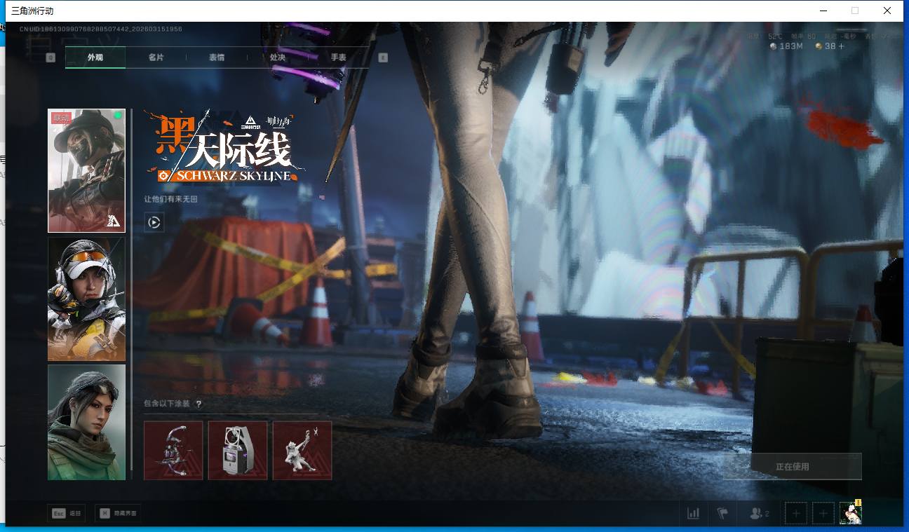Add currency using plus next to 38
Screen dimensions: 909x532
(842, 46)
